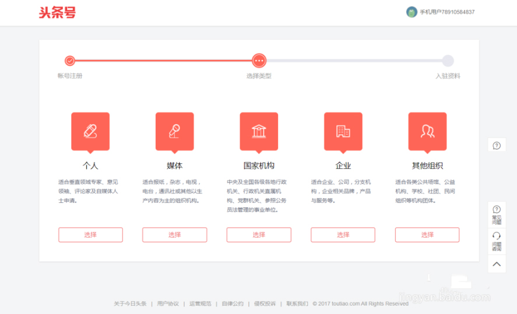The width and height of the screenshot is (517, 314).
Task: Click the 国家机构 building icon
Action: coord(259,130)
